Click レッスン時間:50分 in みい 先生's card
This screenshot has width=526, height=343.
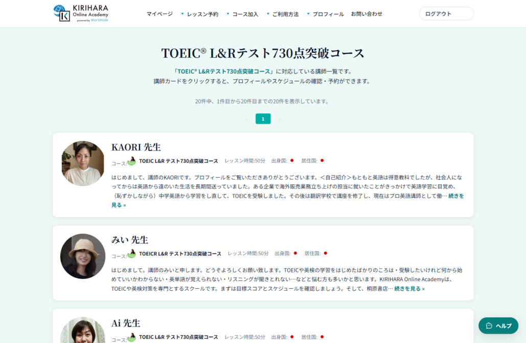tap(248, 253)
